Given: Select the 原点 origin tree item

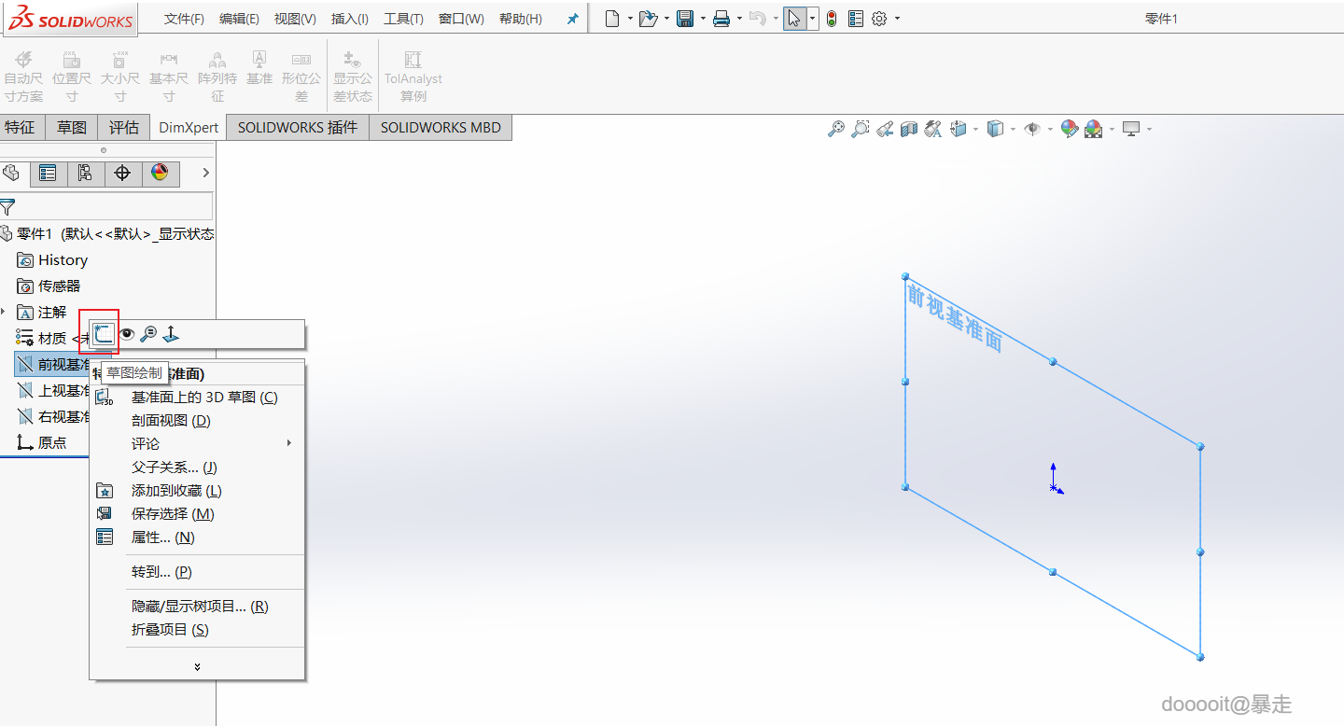Looking at the screenshot, I should coord(51,443).
